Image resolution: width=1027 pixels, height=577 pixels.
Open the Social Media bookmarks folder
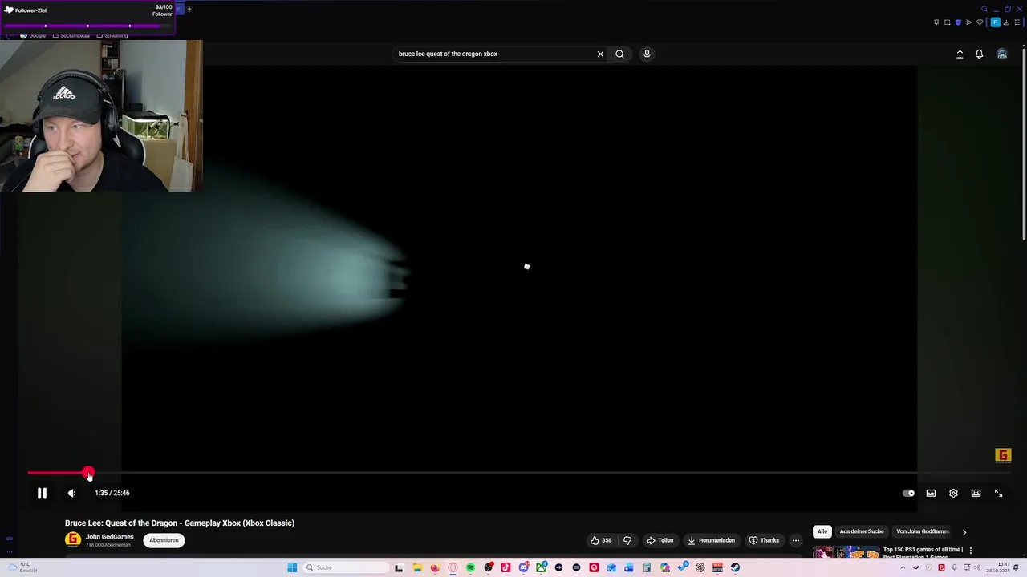(x=71, y=35)
